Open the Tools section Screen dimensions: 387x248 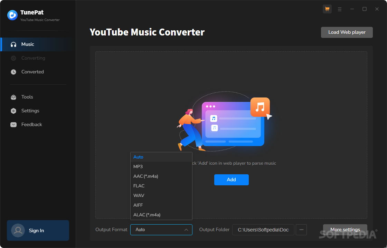(x=38, y=97)
